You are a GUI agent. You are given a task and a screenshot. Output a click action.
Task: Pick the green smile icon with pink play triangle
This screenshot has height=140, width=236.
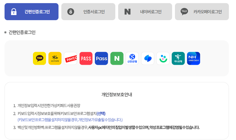click(163, 58)
